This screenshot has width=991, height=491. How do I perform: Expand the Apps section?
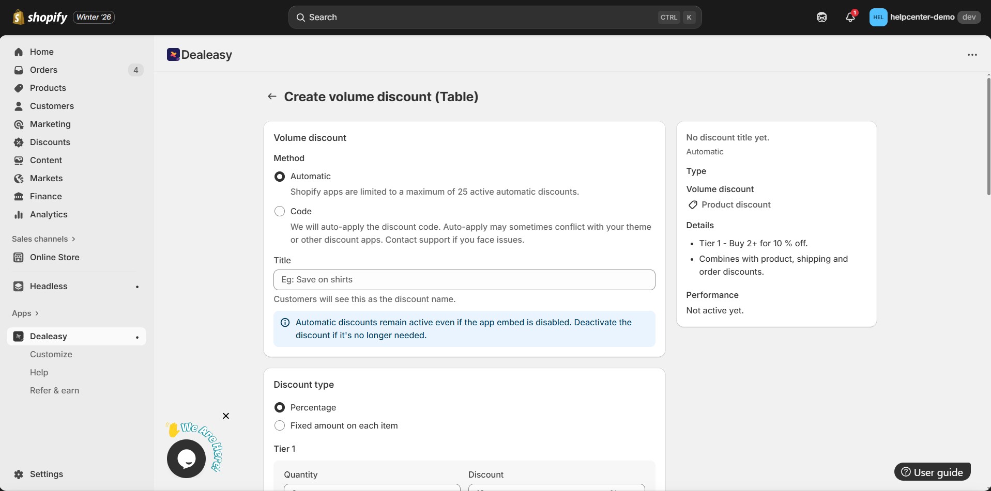coord(25,313)
